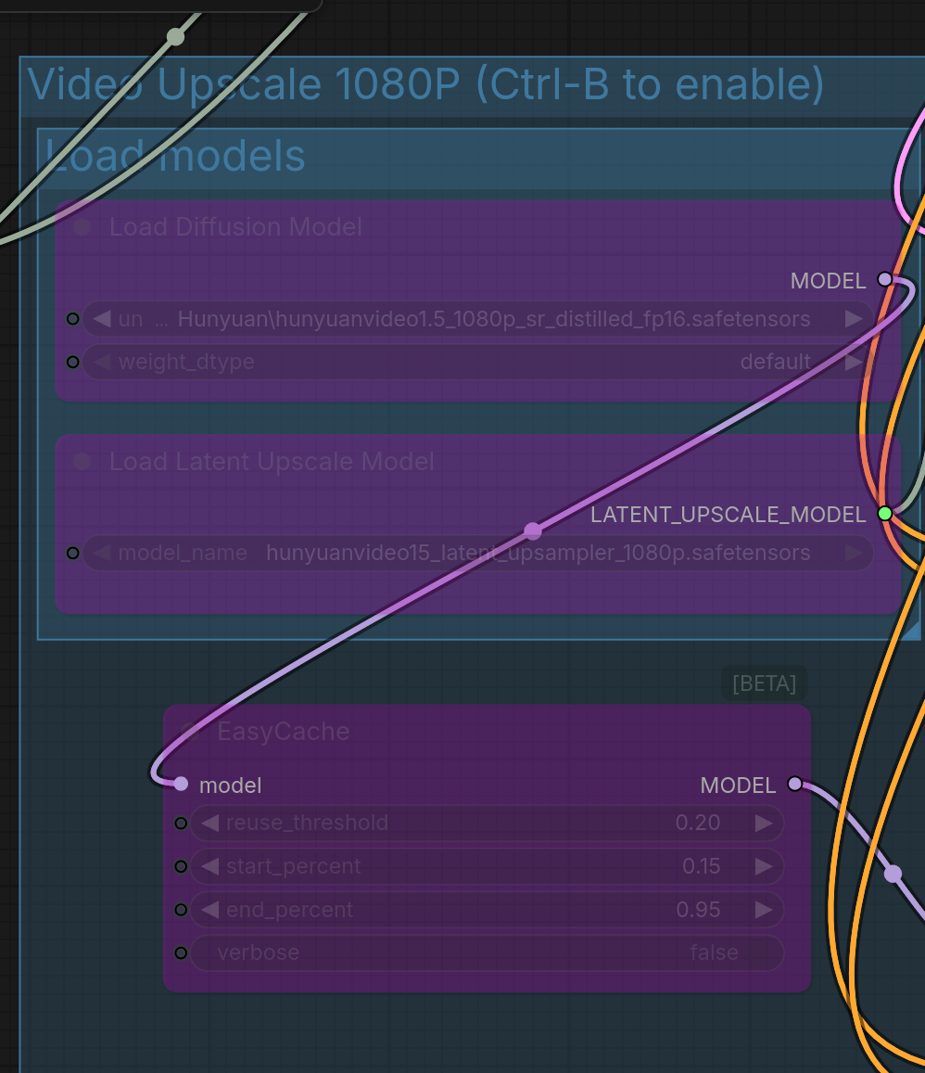Click the [BETA] badge above EasyCache
Screen dimensions: 925x1073
coord(764,683)
